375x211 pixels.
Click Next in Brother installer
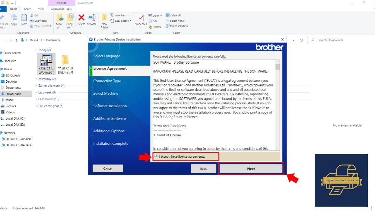[251, 169]
